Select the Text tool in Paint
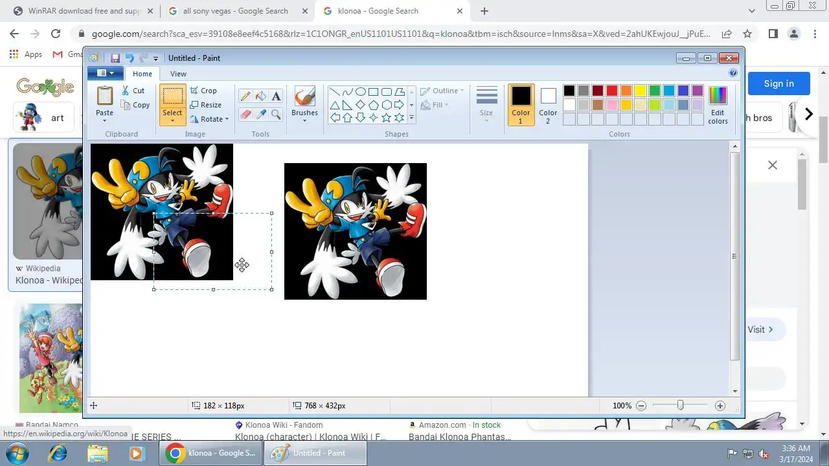 276,96
